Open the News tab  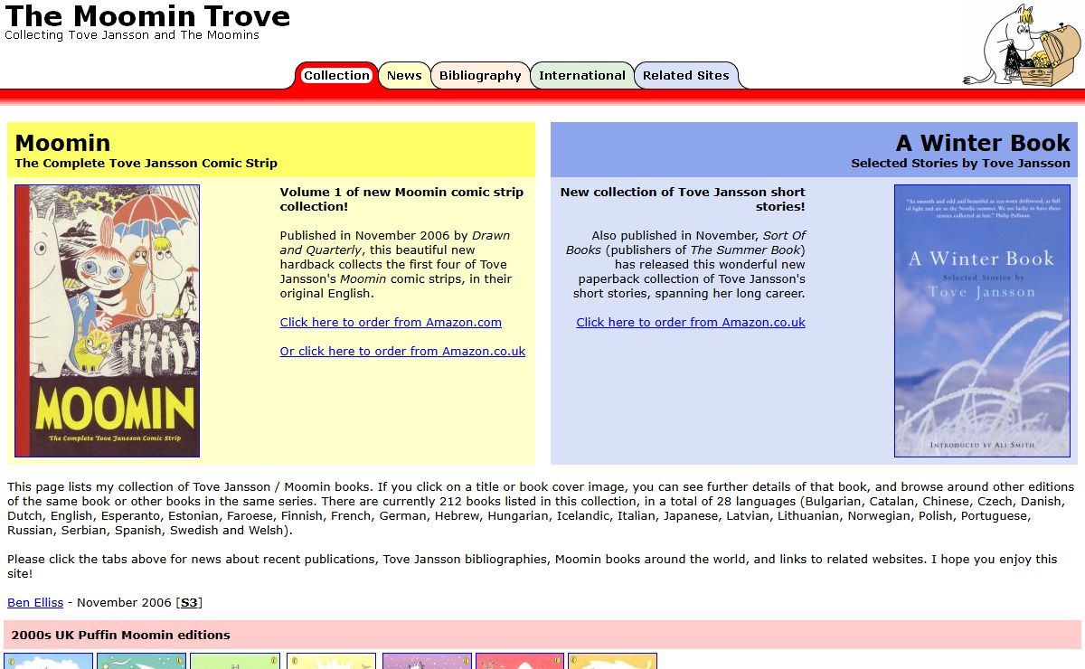click(x=404, y=76)
